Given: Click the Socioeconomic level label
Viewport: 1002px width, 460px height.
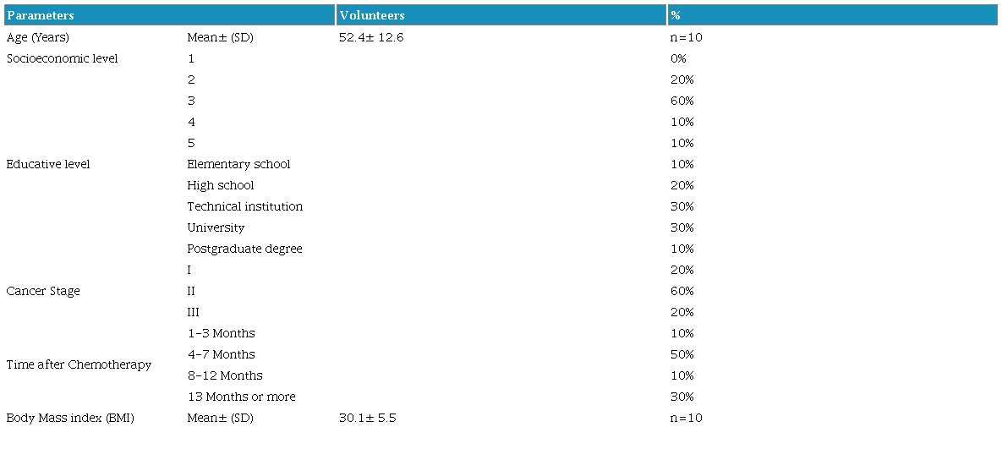Looking at the screenshot, I should pyautogui.click(x=62, y=58).
